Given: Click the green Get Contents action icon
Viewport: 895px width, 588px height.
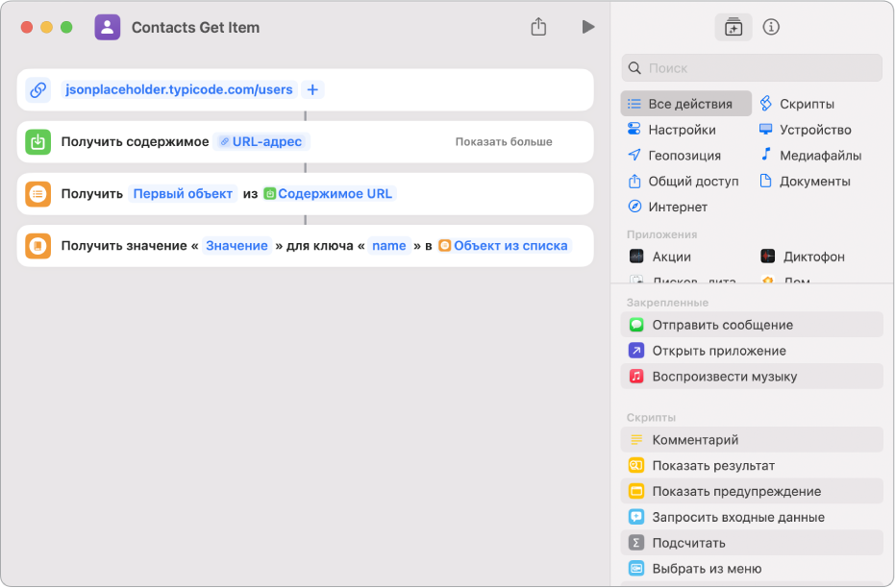Looking at the screenshot, I should pos(38,141).
